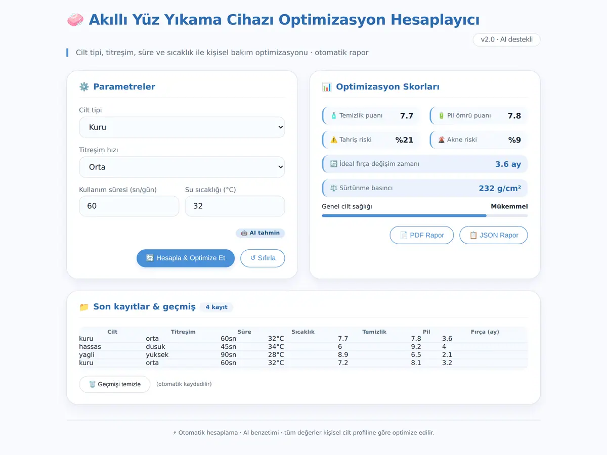Click the Fırça (ay) column header
607x455 pixels.
(485, 332)
